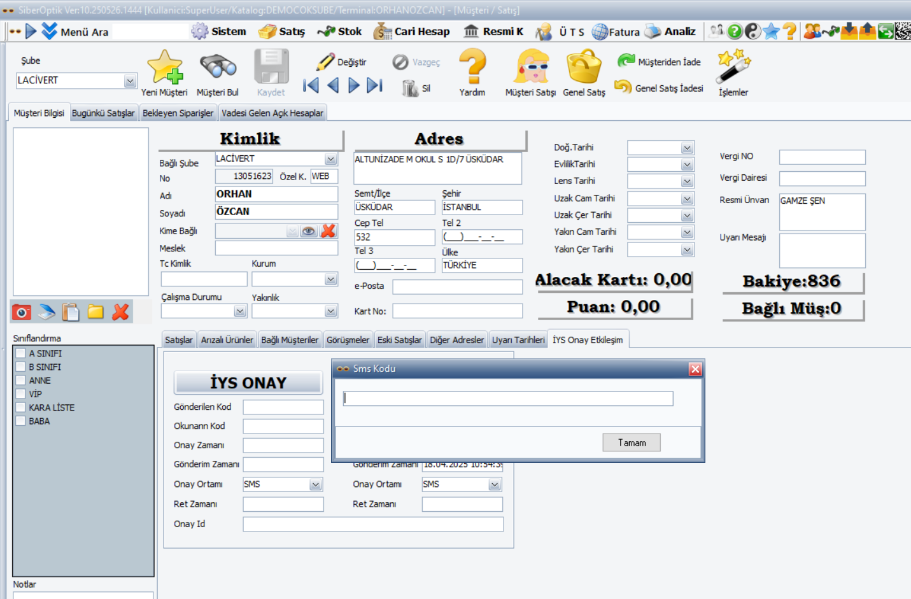
Task: Open the Fatura menu
Action: 616,31
